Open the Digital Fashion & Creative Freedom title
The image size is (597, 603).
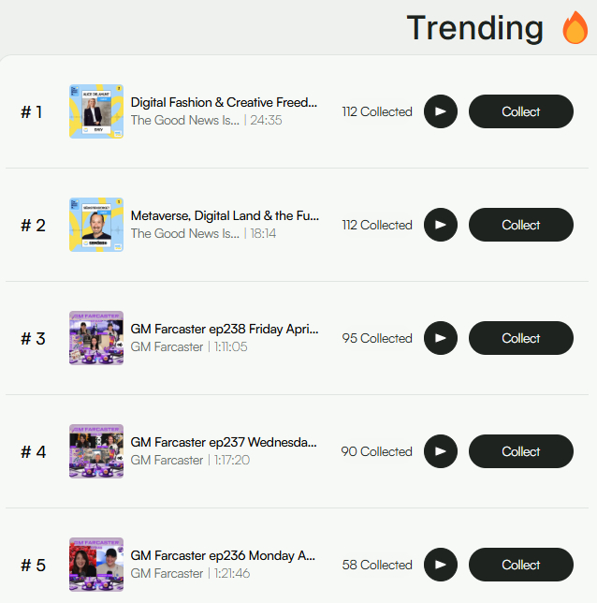[224, 102]
